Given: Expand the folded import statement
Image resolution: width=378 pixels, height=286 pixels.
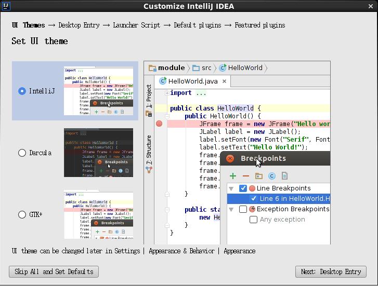Looking at the screenshot, I should coord(167,93).
